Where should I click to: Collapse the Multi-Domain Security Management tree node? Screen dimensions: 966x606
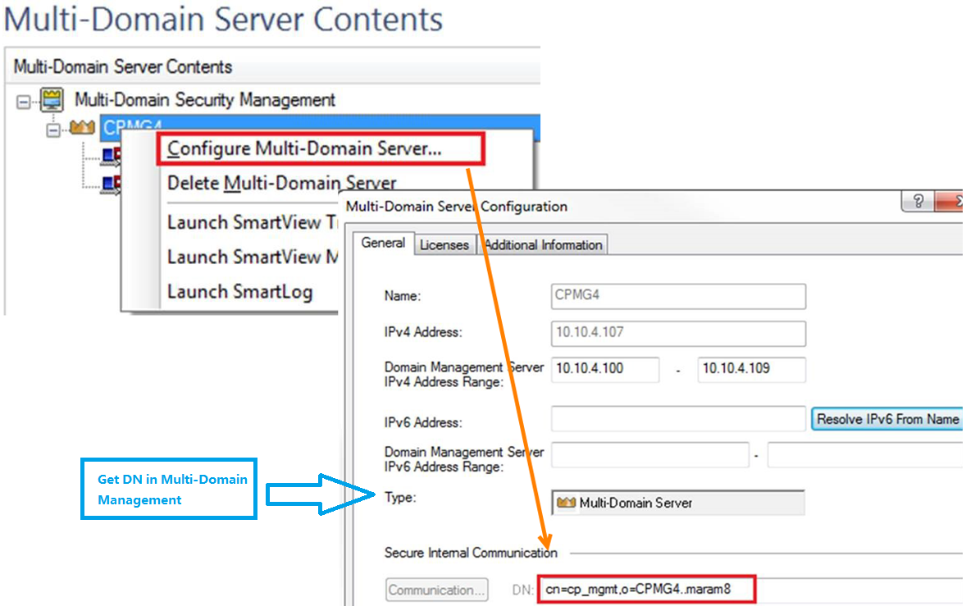pyautogui.click(x=24, y=102)
